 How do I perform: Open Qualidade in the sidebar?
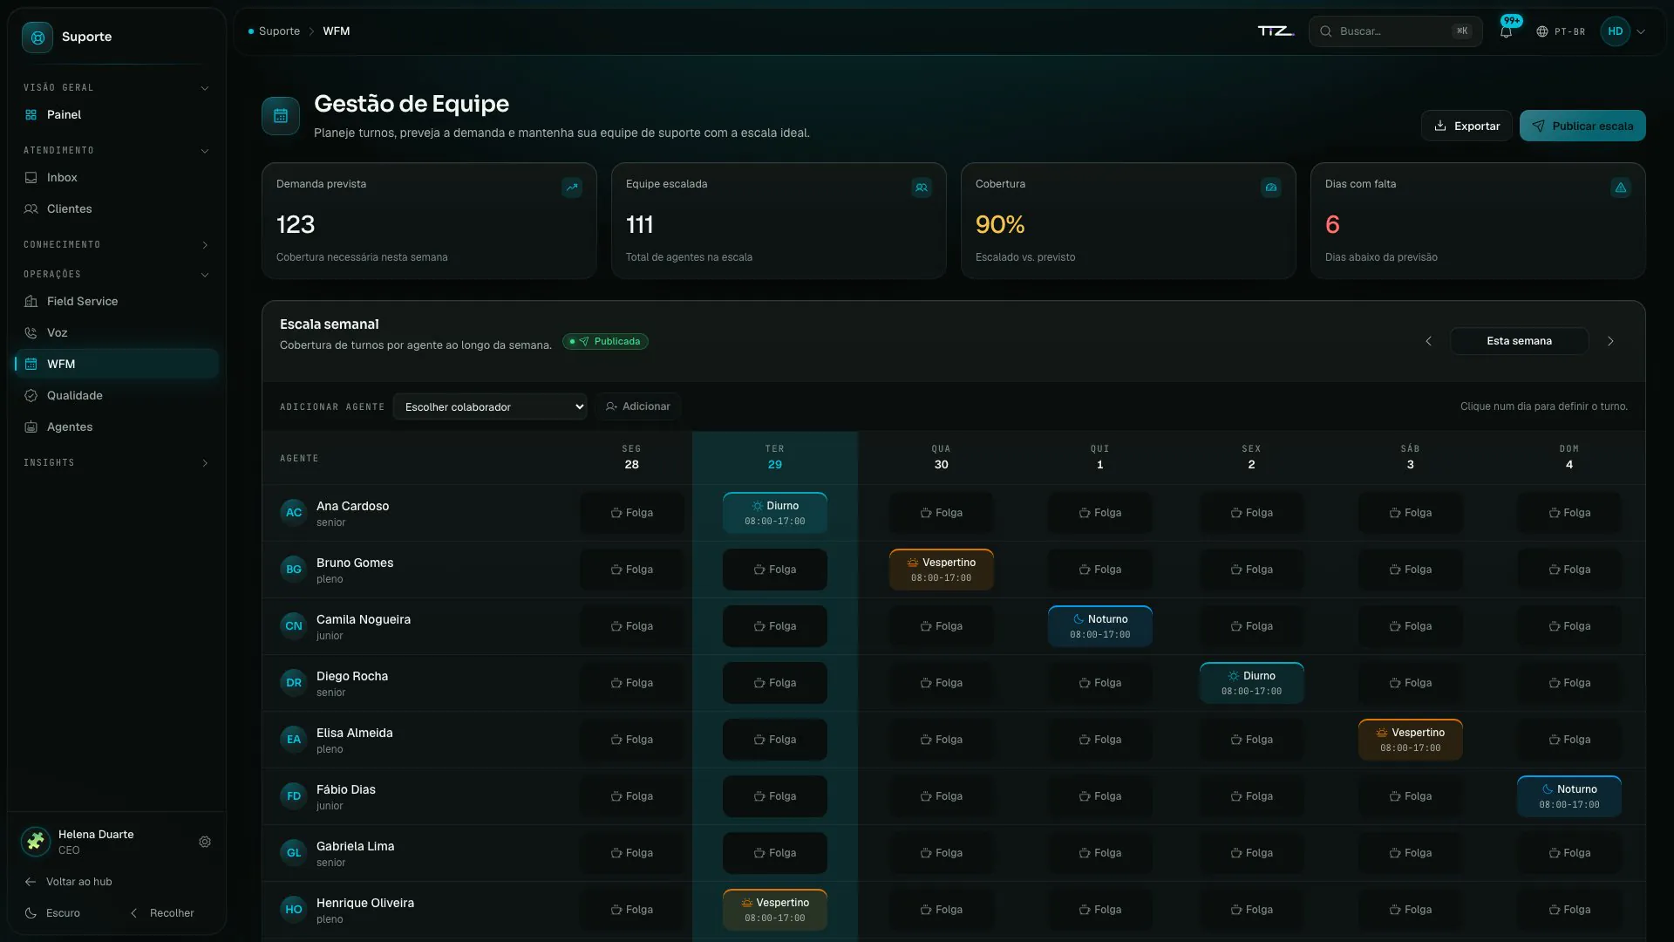coord(117,395)
